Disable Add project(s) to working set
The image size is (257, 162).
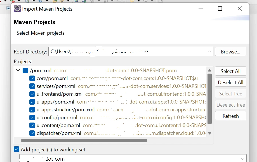point(16,149)
